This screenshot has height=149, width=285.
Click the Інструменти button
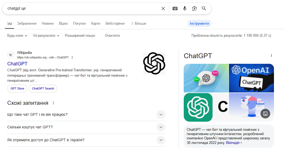click(199, 24)
